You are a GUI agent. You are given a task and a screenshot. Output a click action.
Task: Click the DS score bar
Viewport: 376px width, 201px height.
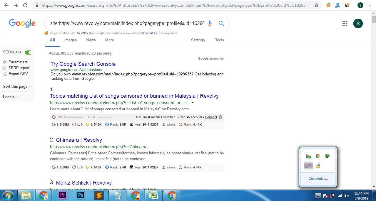coord(75,117)
